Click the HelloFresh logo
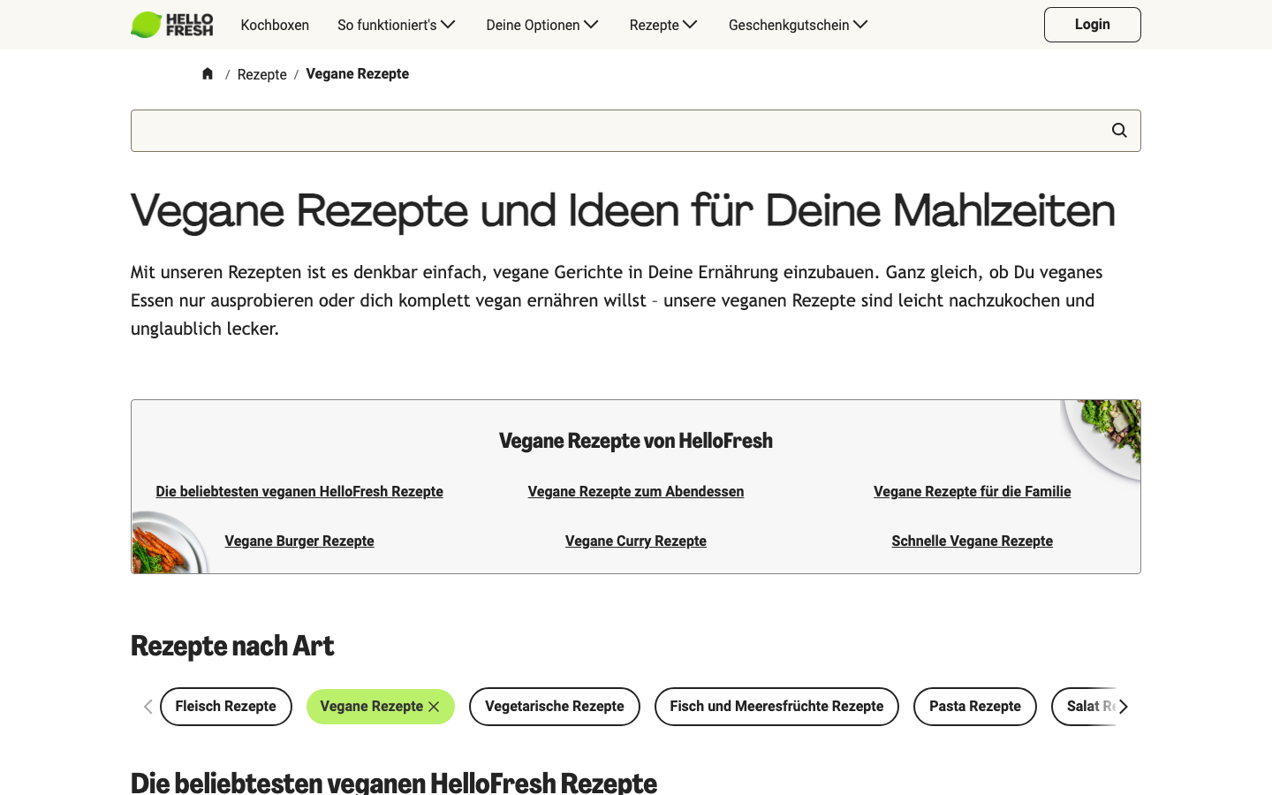The height and width of the screenshot is (795, 1272). [171, 25]
